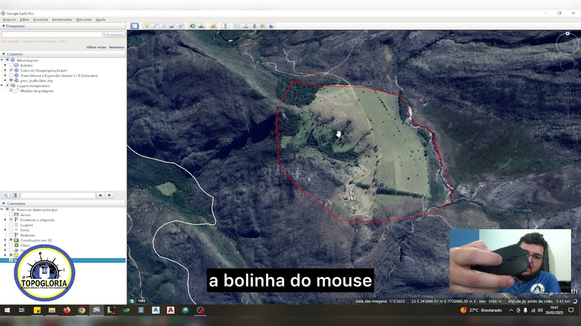Open the planet switcher (Saturn) icon
This screenshot has width=581, height=326.
pos(213,26)
